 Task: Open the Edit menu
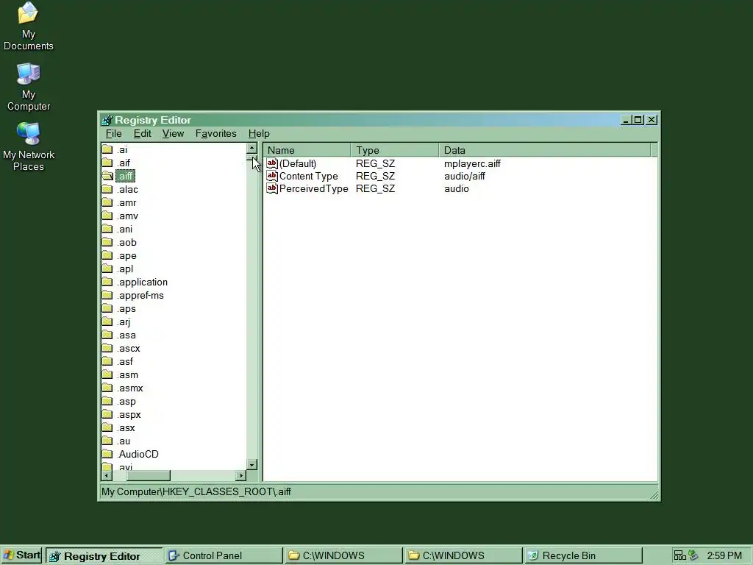pyautogui.click(x=142, y=134)
